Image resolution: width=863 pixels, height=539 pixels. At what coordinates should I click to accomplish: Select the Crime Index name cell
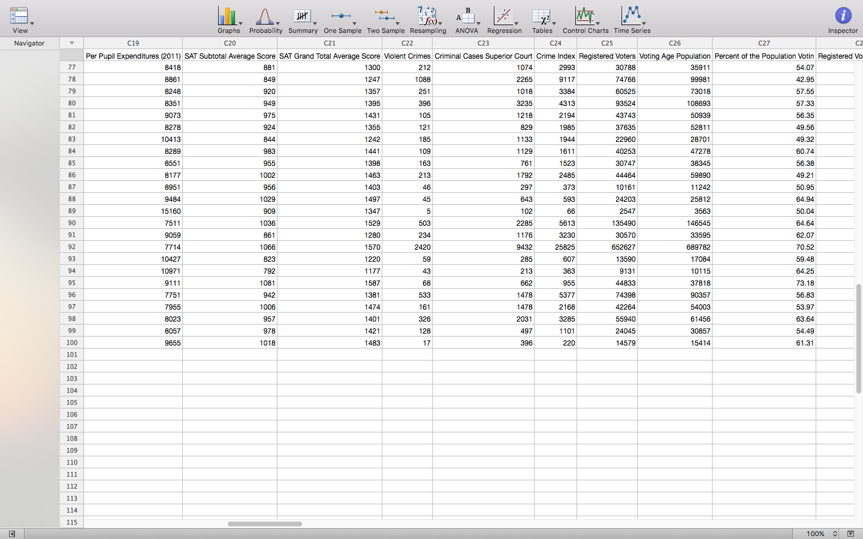click(556, 56)
